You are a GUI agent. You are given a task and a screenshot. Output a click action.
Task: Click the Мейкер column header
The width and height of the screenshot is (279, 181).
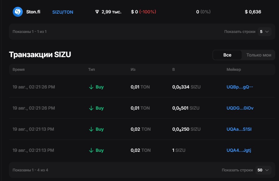[234, 70]
